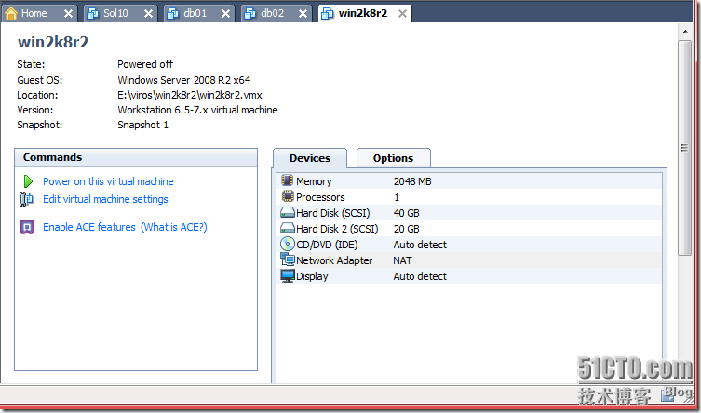Image resolution: width=701 pixels, height=413 pixels.
Task: Click the Display monitor icon
Action: click(x=288, y=275)
